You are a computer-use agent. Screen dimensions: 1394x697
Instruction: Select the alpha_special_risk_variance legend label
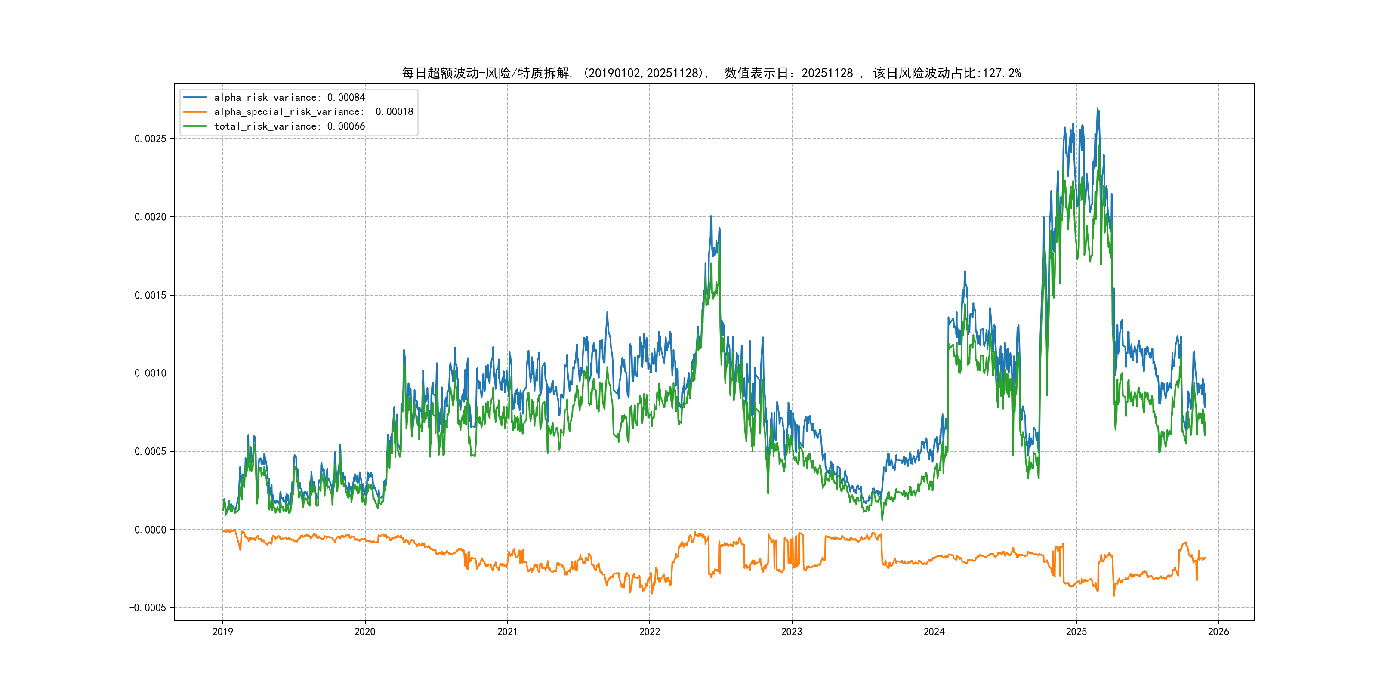(313, 112)
